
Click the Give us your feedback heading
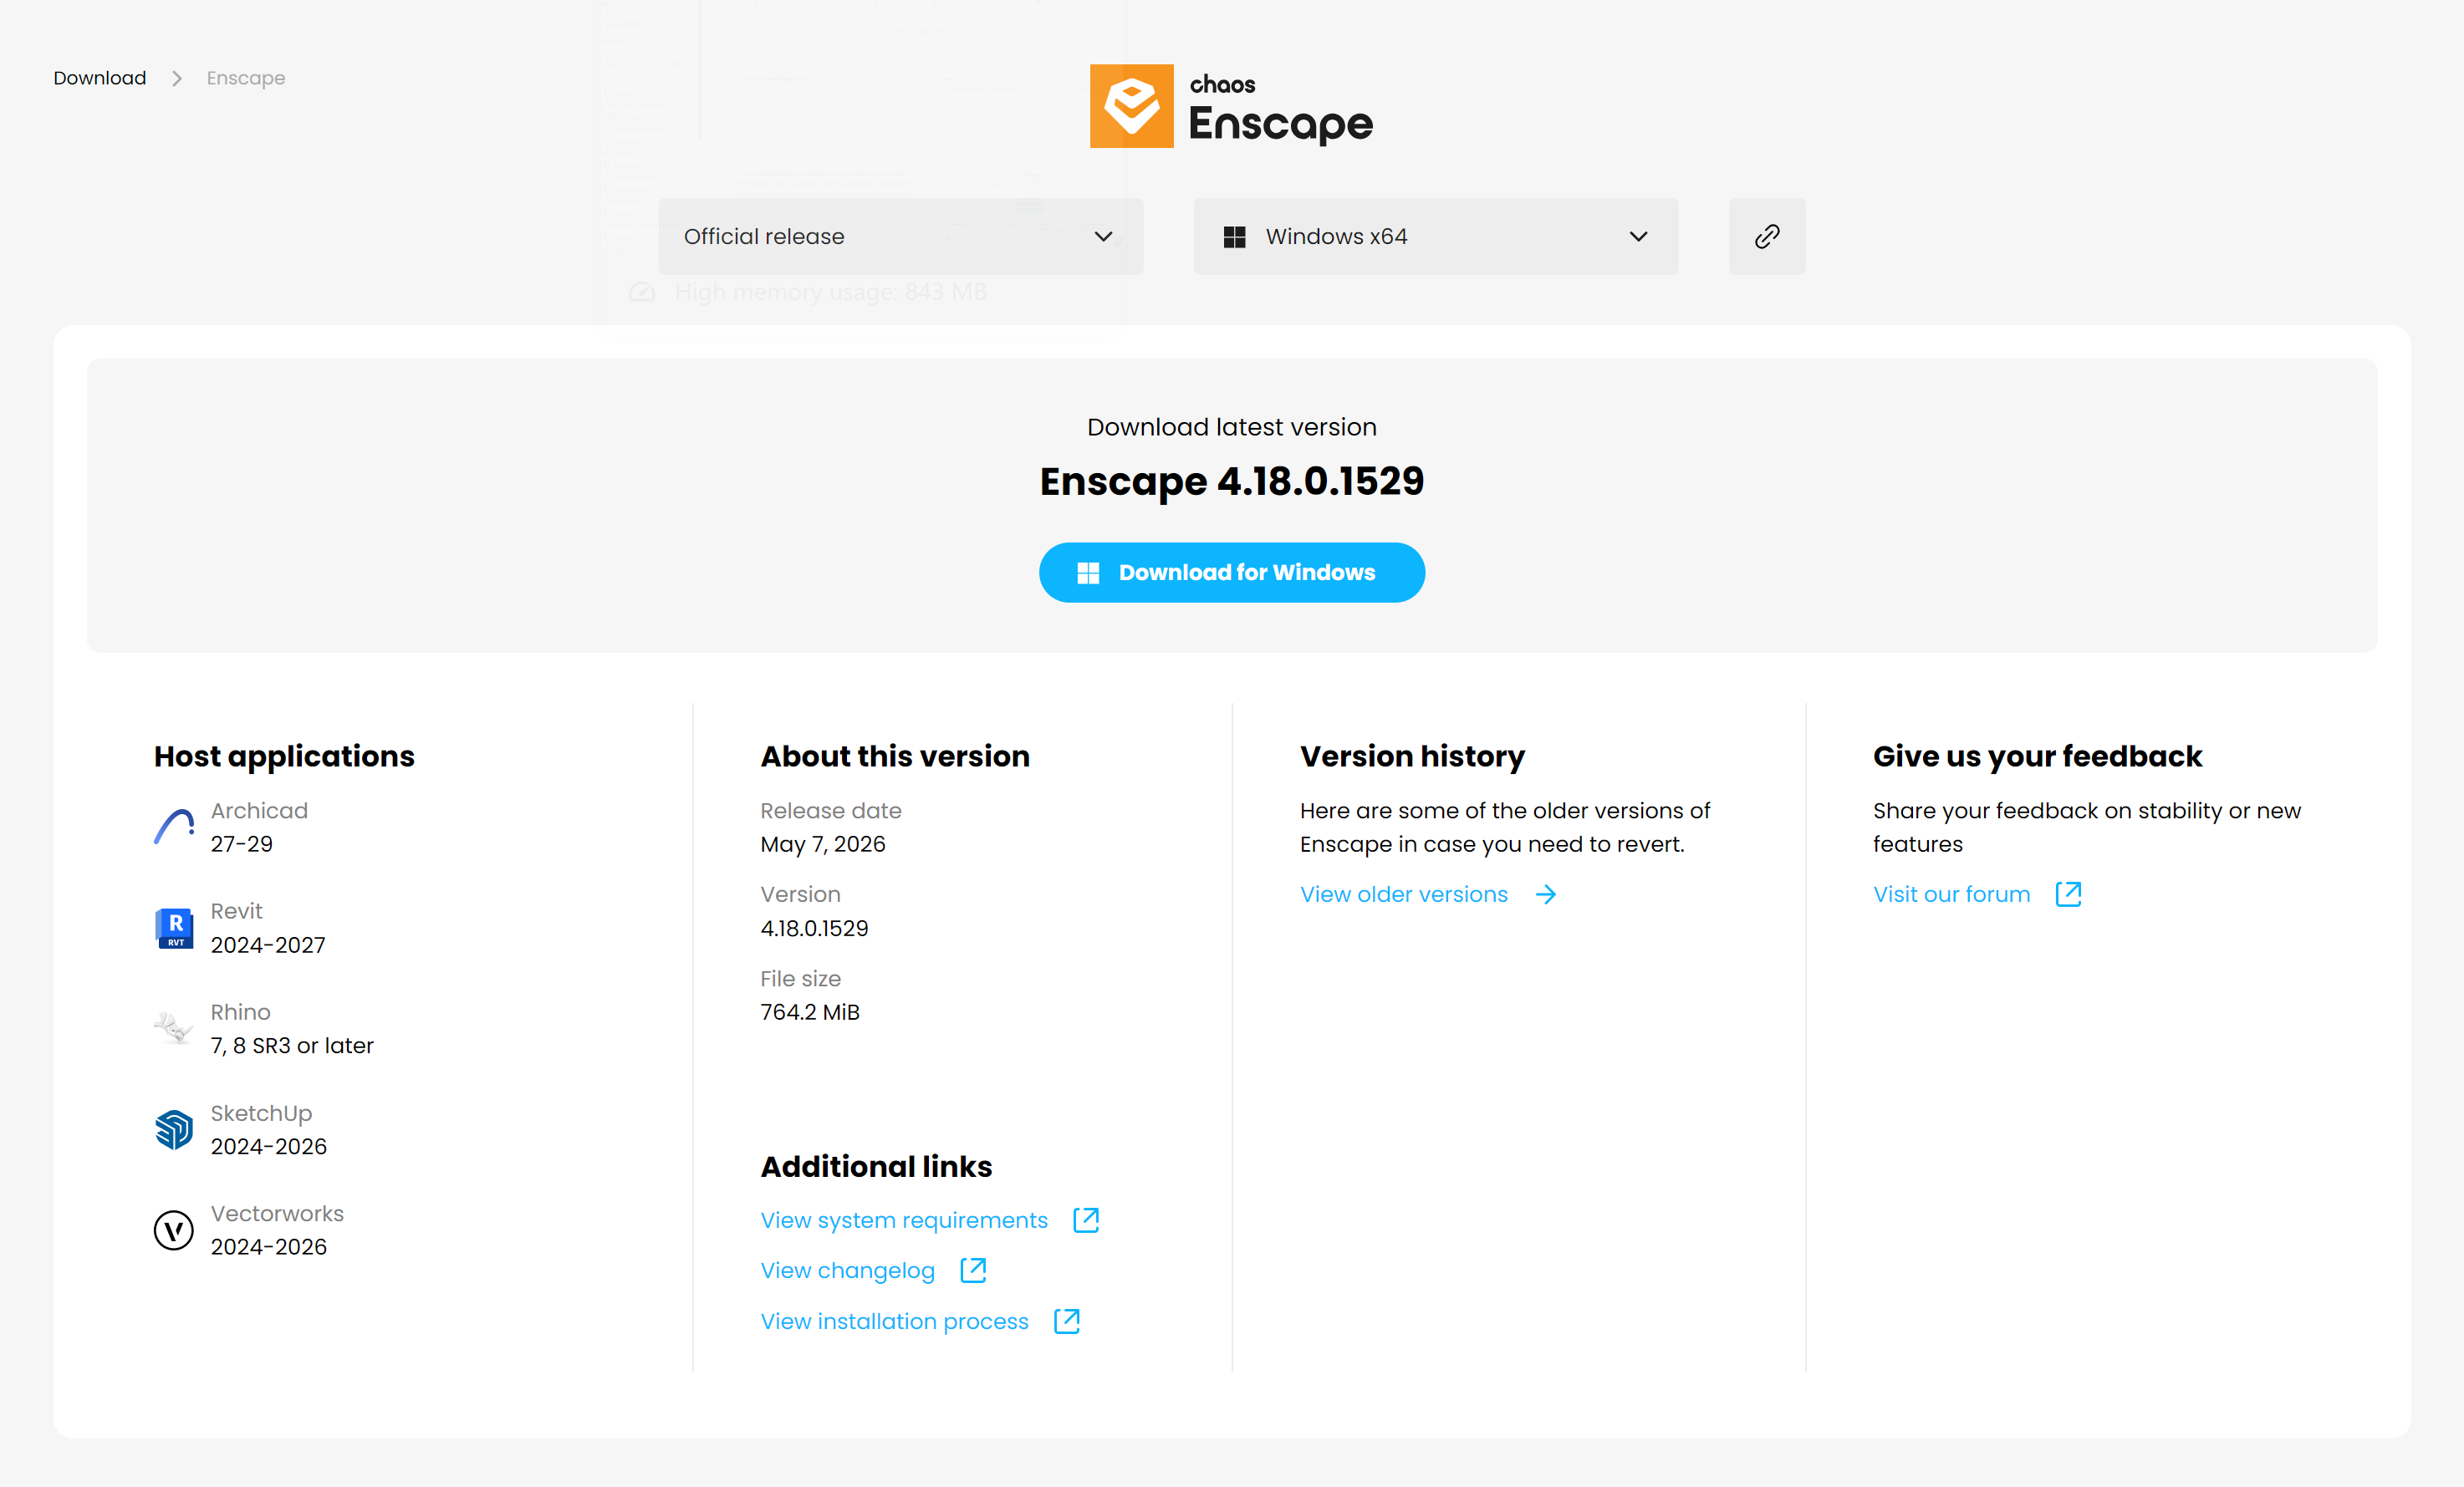pos(2037,756)
